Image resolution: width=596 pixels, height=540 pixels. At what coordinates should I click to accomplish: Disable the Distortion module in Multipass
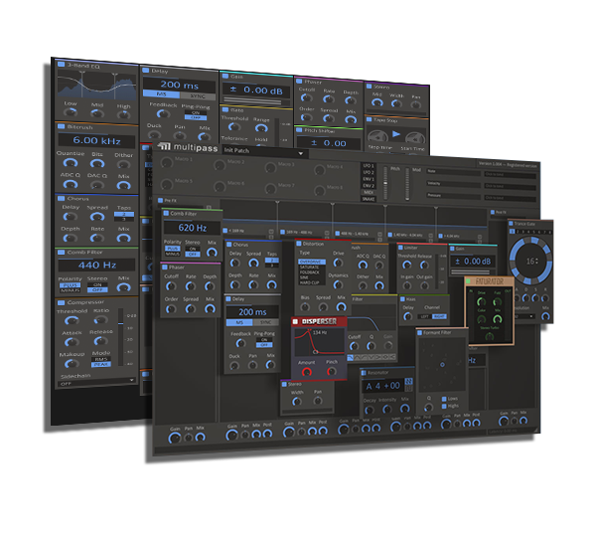[x=298, y=244]
